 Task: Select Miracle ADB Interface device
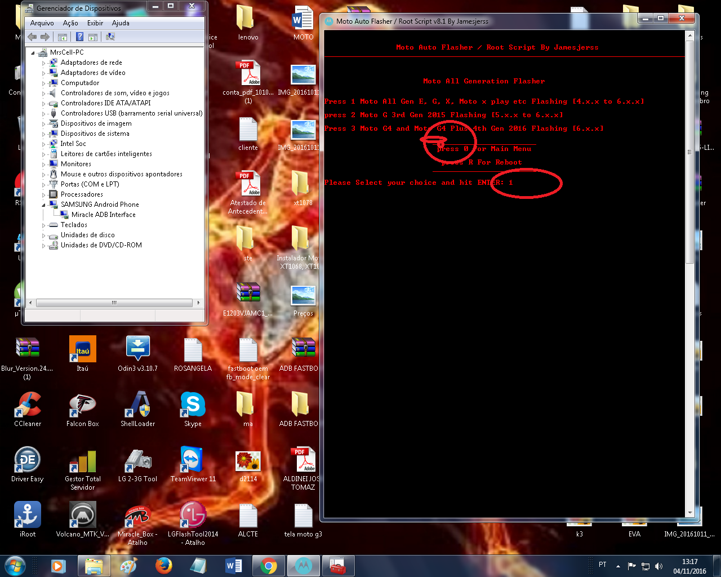pyautogui.click(x=103, y=215)
